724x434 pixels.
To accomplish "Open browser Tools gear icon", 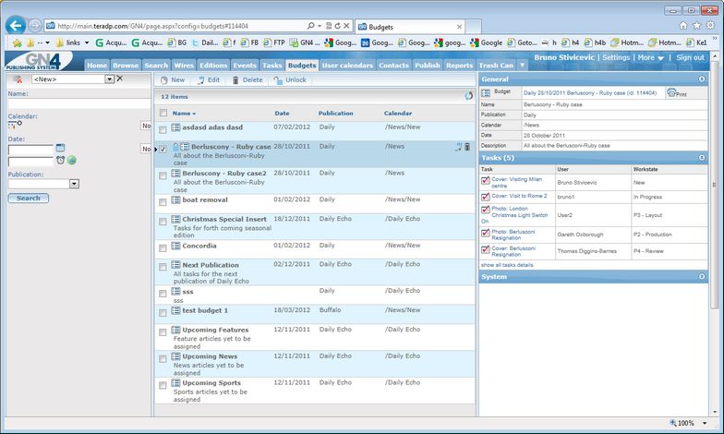I will [x=710, y=26].
